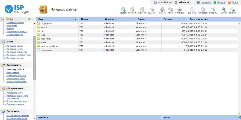This screenshot has width=241, height=120.
Task: Collapse the Инструменты sidebar section
Action: coord(16,65)
